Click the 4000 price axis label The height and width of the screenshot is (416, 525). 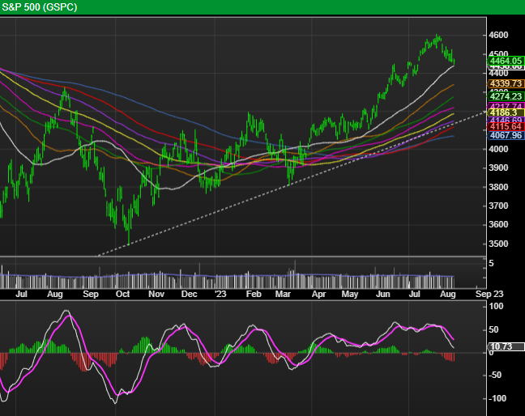(498, 149)
